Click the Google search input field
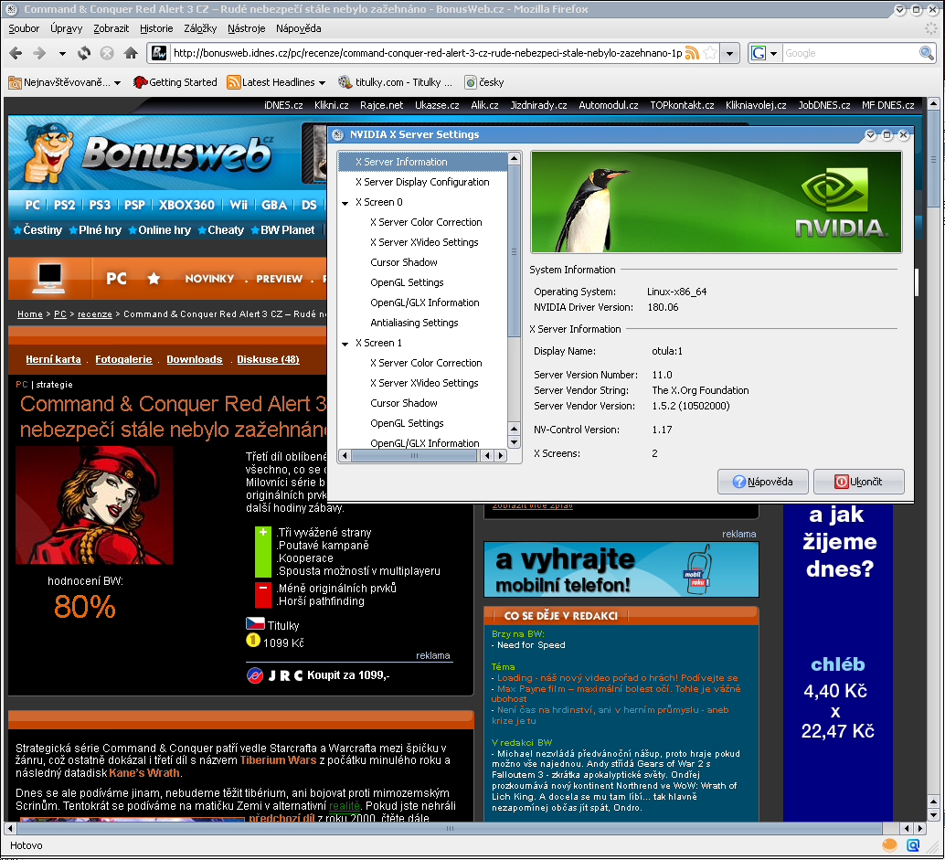The height and width of the screenshot is (860, 945). pos(850,53)
